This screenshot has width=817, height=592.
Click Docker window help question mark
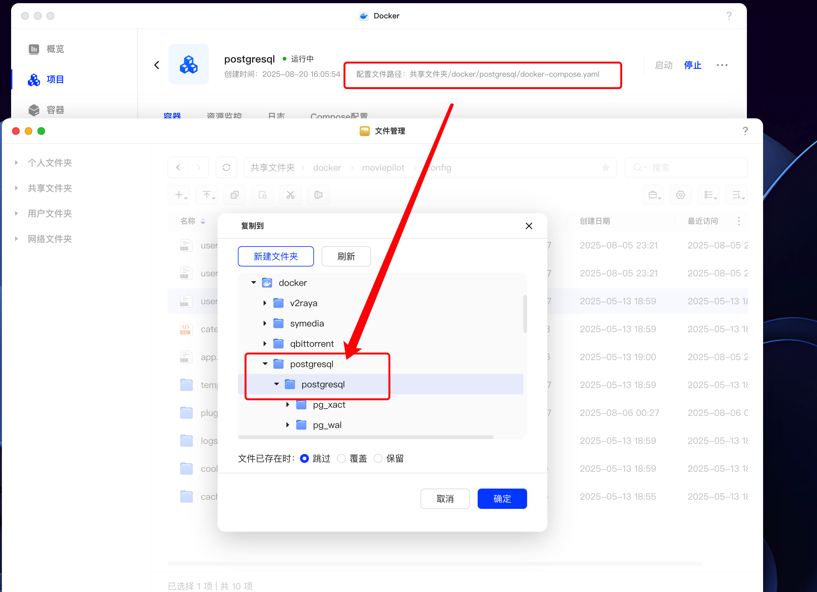pyautogui.click(x=729, y=16)
